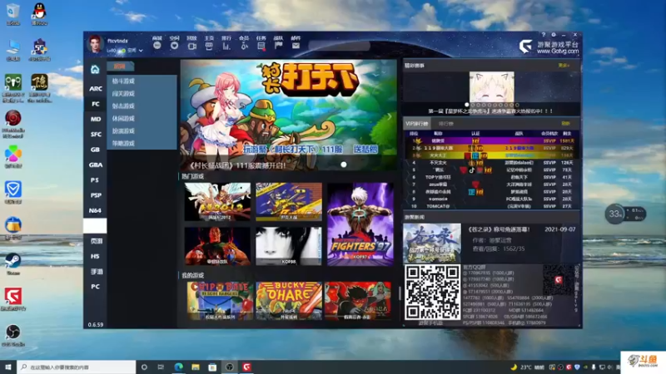Viewport: 666px width, 374px height.
Task: Open the Fighters '97 game thumbnail
Action: point(360,224)
